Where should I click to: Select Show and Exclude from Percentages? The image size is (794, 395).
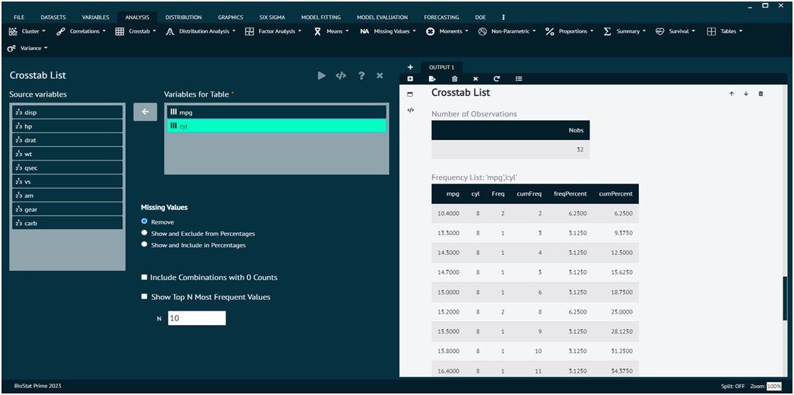click(x=145, y=233)
